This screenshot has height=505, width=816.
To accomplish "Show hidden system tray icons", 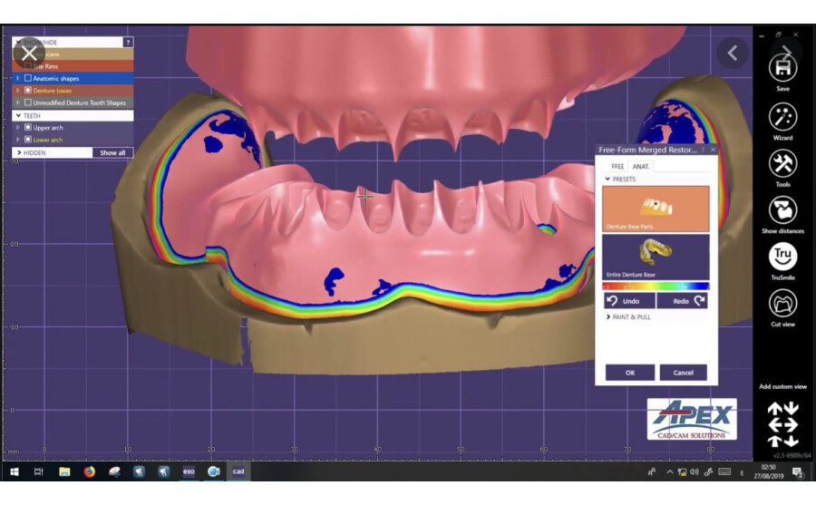I will [670, 472].
